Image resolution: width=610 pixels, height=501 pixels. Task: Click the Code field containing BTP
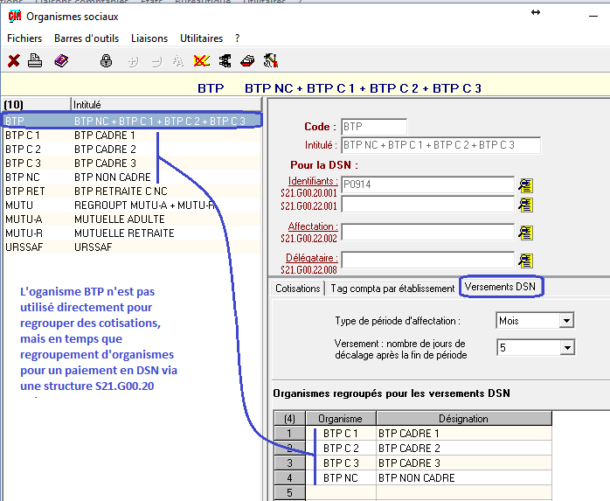[x=374, y=127]
